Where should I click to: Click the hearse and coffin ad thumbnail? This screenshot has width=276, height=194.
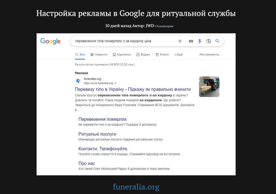209,87
